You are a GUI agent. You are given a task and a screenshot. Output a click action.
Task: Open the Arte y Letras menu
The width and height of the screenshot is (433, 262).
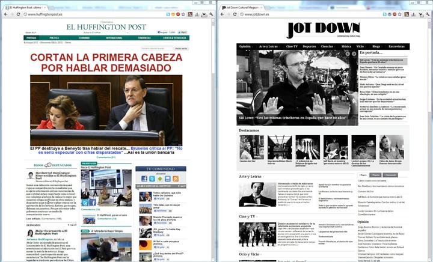pyautogui.click(x=268, y=46)
